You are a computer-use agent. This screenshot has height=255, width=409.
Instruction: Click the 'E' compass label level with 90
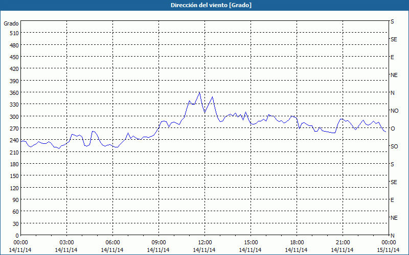pyautogui.click(x=392, y=200)
